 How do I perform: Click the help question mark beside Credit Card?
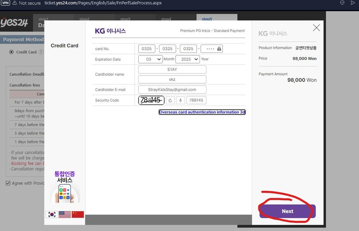(x=41, y=52)
